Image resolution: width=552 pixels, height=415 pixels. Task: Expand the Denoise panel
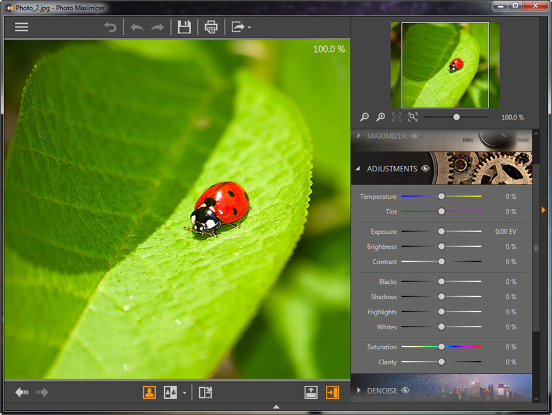pos(358,390)
